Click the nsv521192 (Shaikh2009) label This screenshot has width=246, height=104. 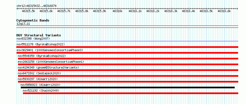tap(41, 91)
